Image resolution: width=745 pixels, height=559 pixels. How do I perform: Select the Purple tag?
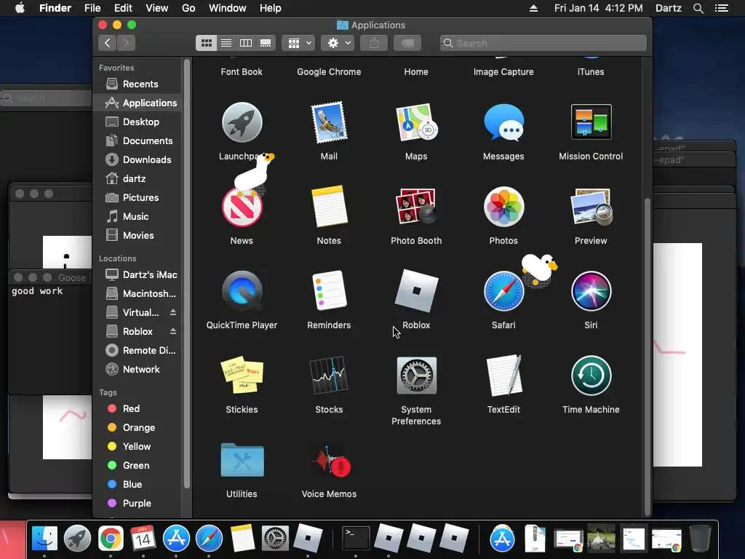pyautogui.click(x=138, y=504)
